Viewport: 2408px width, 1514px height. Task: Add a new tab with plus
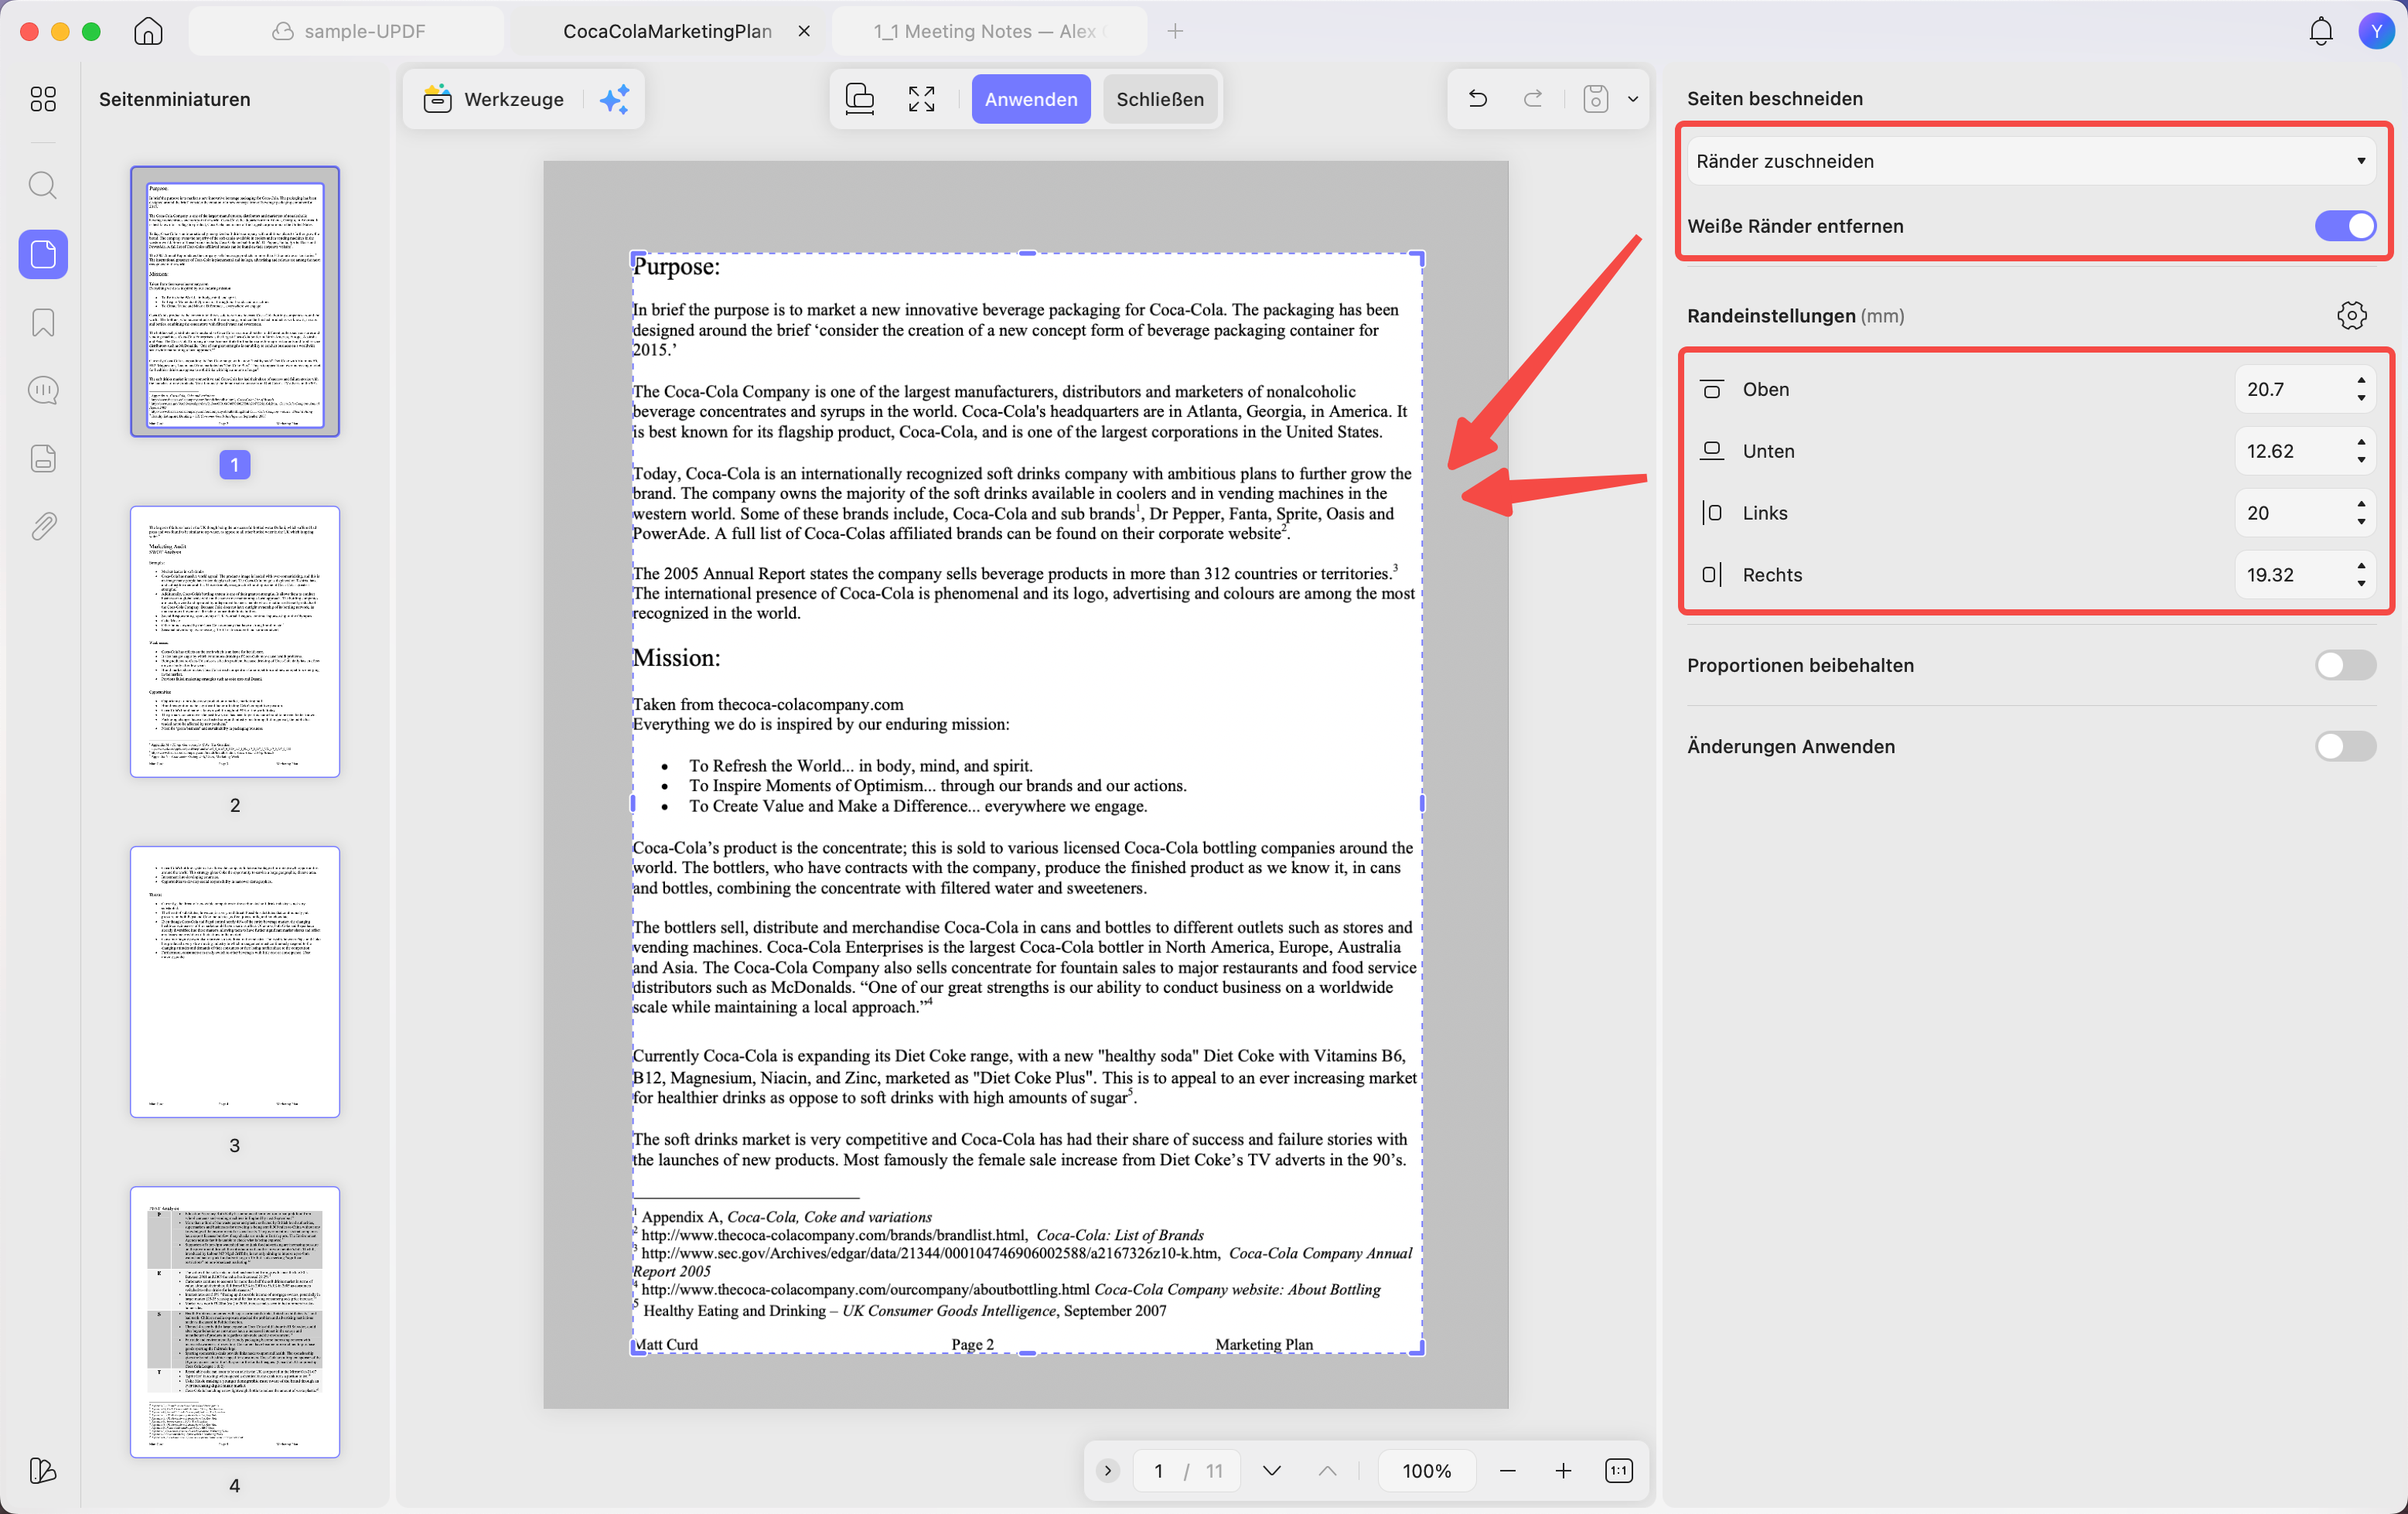tap(1175, 31)
